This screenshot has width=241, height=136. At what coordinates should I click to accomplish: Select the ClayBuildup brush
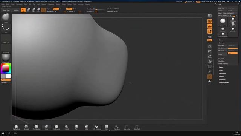[x=16, y=127]
